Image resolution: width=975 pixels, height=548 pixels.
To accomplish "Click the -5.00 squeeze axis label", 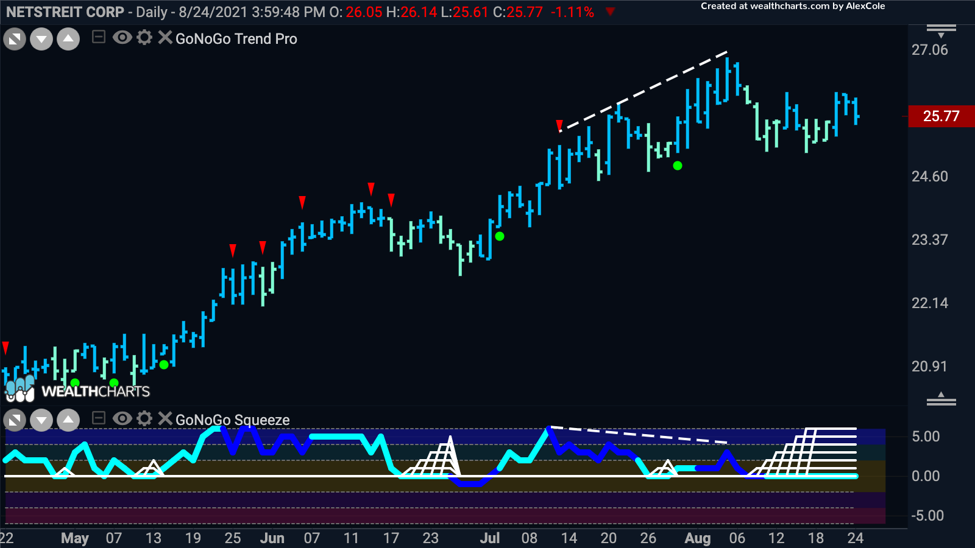I will 927,516.
